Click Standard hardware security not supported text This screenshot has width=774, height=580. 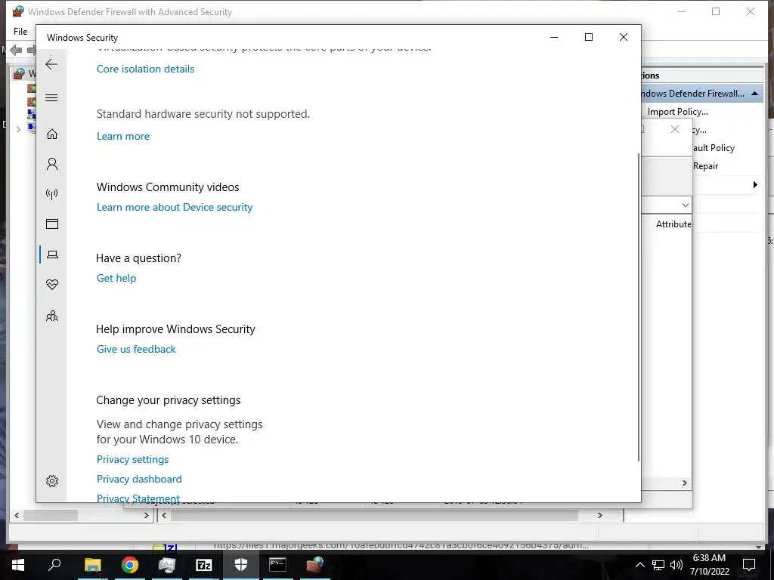click(203, 114)
